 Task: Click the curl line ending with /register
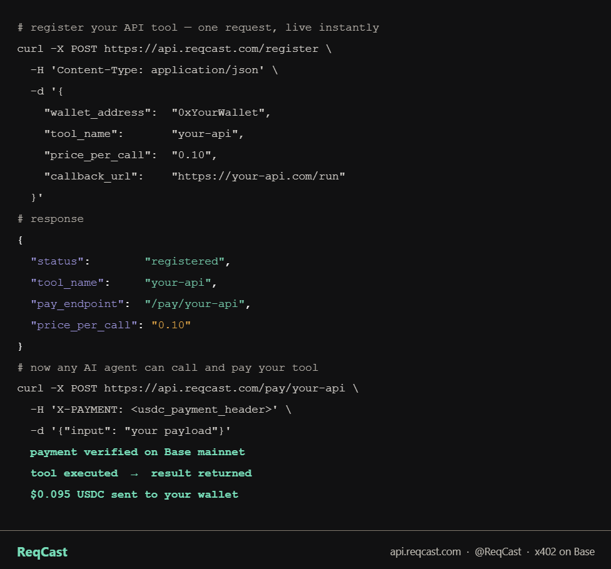174,49
